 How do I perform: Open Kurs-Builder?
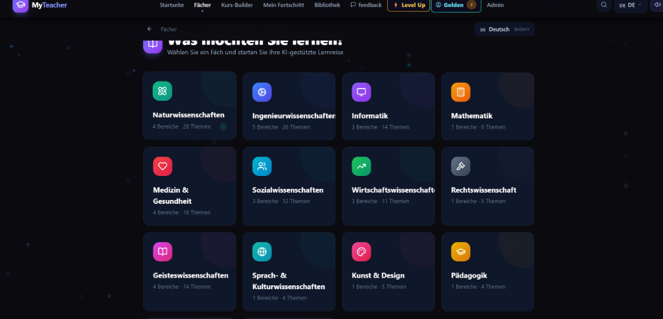[x=237, y=5]
